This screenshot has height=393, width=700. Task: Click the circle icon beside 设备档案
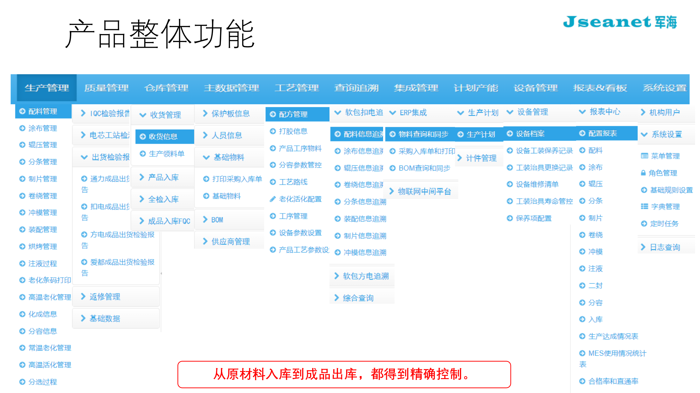510,133
